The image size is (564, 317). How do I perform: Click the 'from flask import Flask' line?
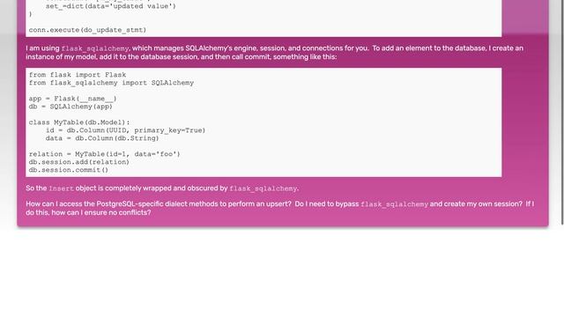point(78,75)
